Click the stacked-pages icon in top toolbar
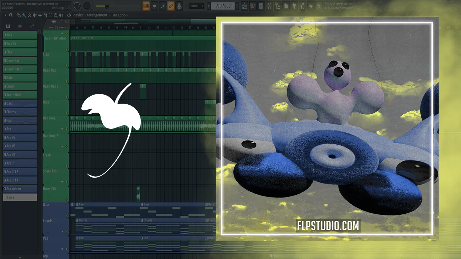 [x=286, y=6]
